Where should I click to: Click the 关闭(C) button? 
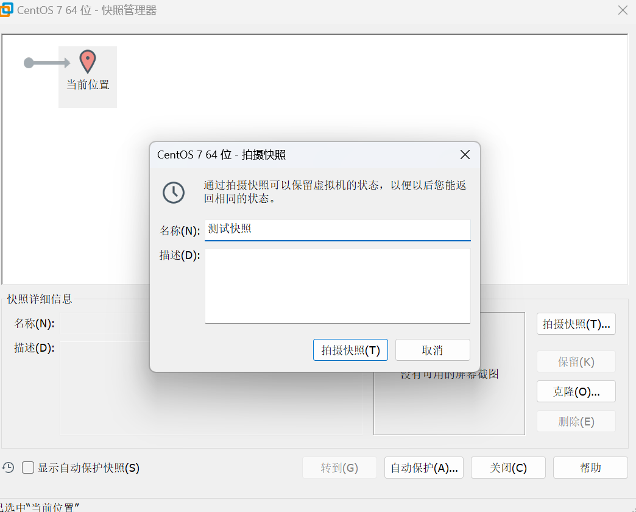pos(508,468)
